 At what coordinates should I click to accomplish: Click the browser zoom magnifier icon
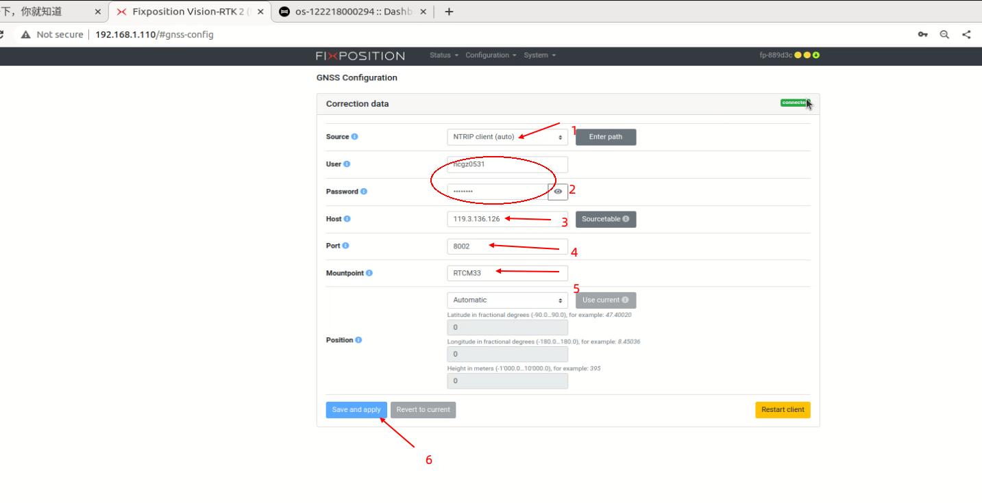click(x=944, y=35)
